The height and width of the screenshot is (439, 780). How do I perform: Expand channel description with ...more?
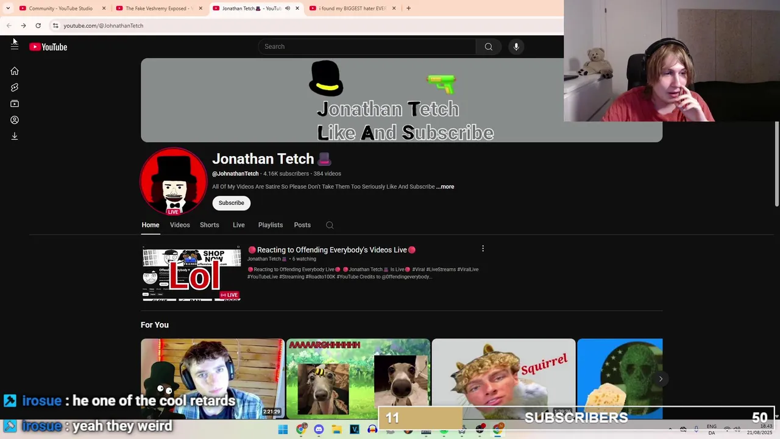click(445, 187)
